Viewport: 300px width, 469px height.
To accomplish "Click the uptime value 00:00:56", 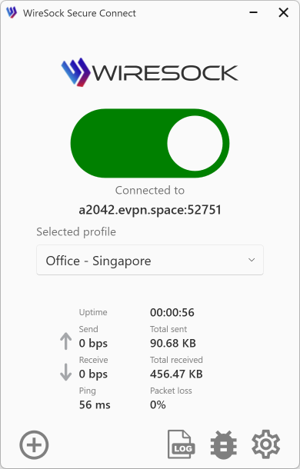I will click(x=172, y=313).
